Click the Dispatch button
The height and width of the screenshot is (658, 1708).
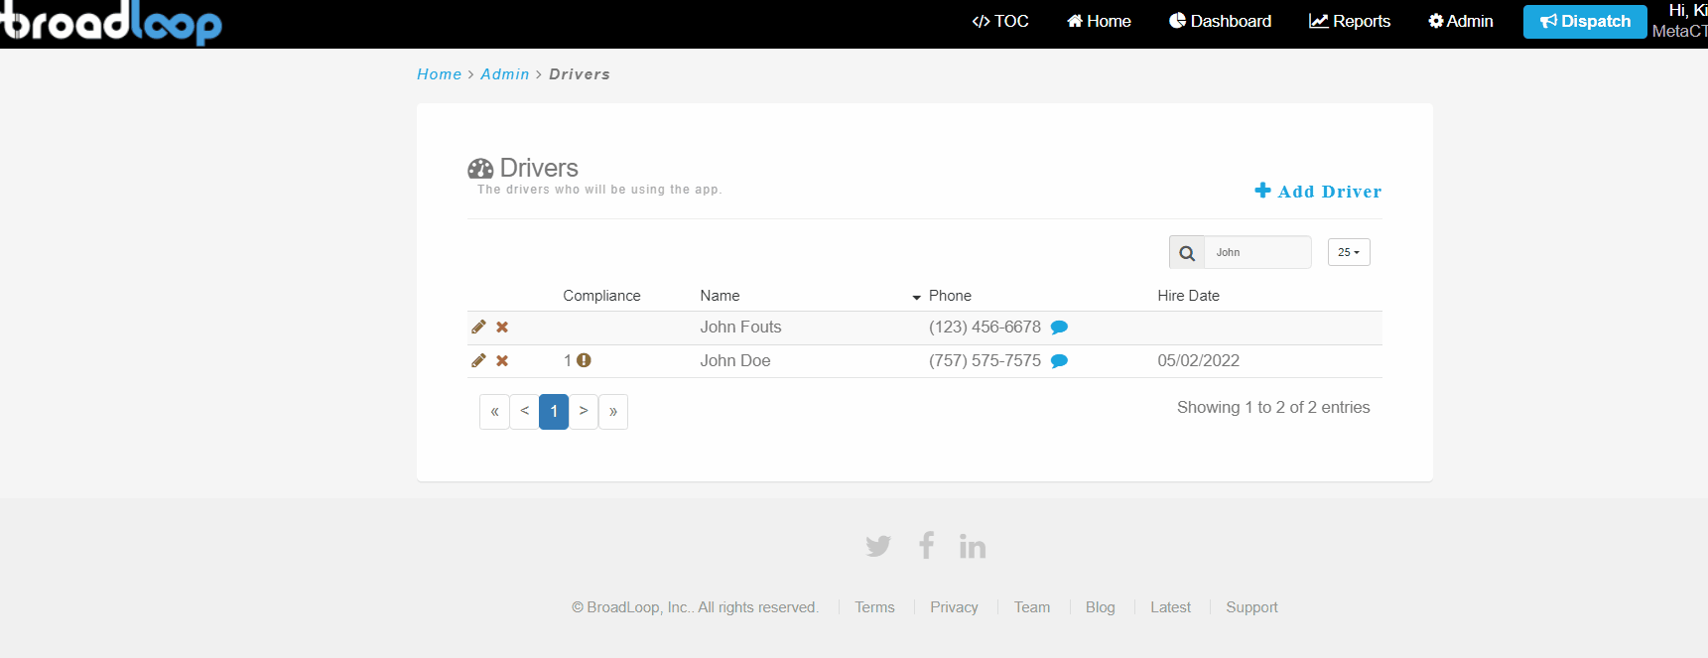[1585, 21]
